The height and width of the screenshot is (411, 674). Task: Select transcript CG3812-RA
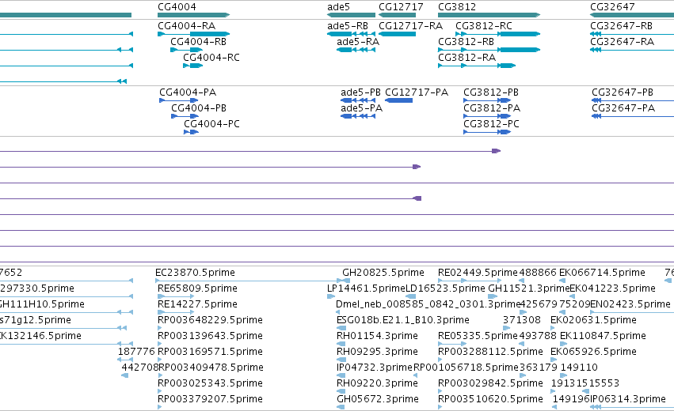466,58
